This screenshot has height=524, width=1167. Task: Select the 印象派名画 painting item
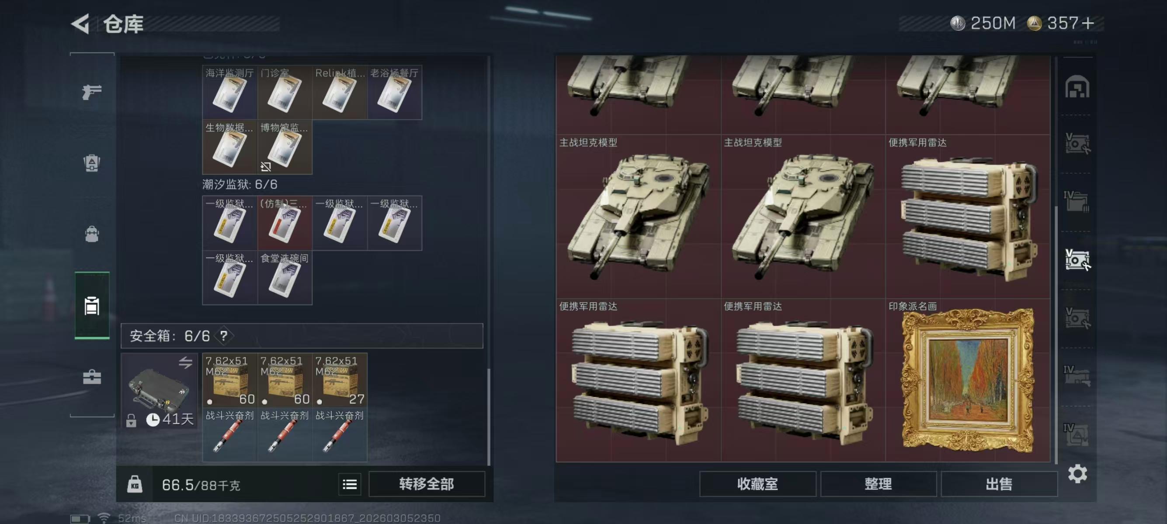click(968, 381)
